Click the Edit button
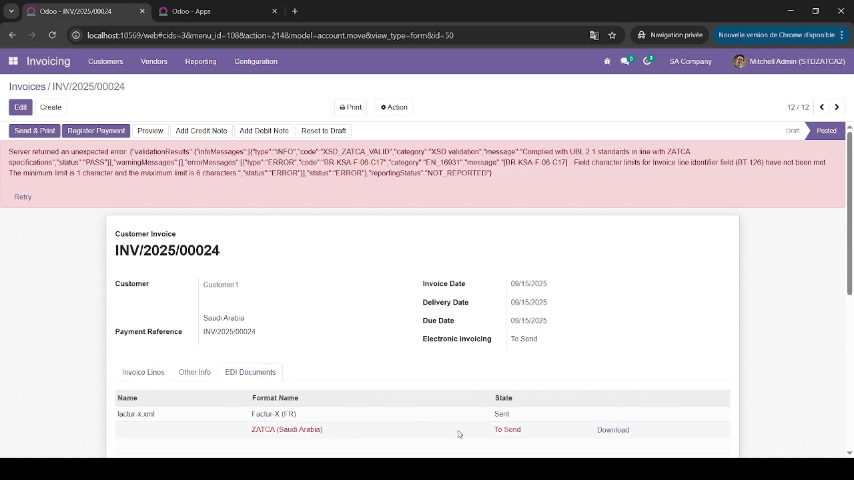The height and width of the screenshot is (480, 854). point(21,107)
